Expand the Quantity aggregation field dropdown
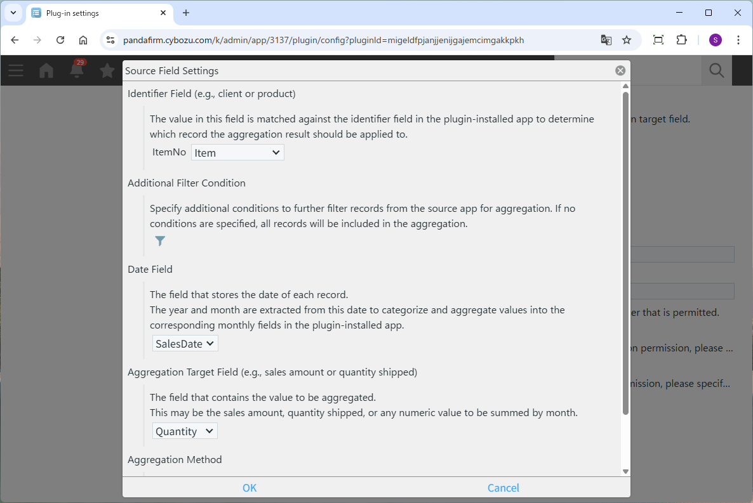 pyautogui.click(x=185, y=431)
